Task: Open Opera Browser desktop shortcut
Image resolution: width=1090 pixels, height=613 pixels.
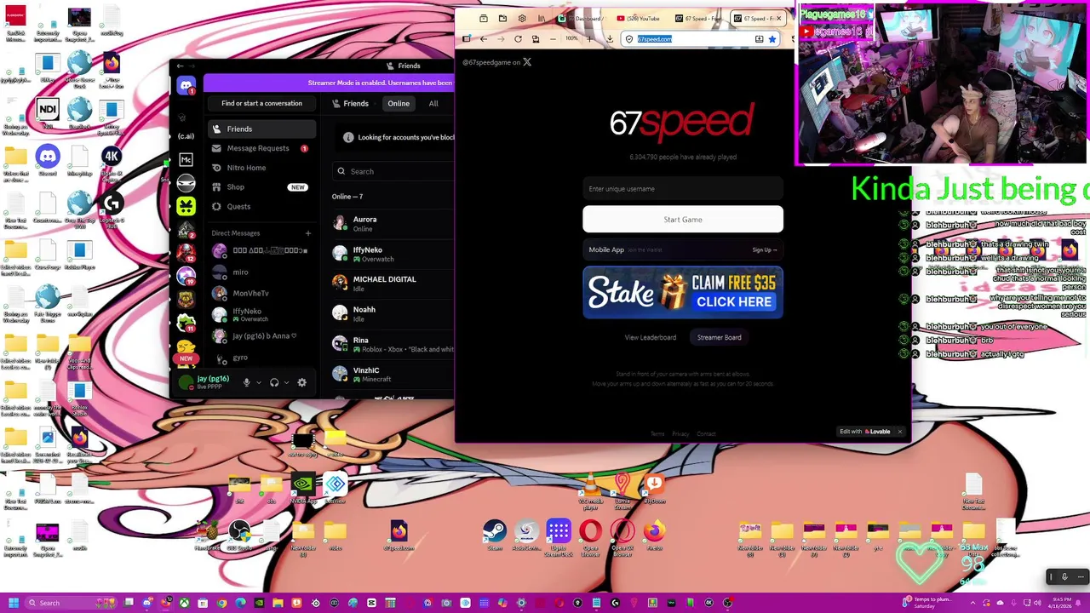Action: pyautogui.click(x=590, y=537)
